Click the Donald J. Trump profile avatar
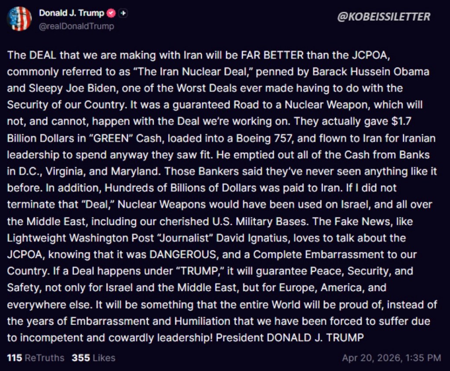Viewport: 450px width, 371px height. 19,19
